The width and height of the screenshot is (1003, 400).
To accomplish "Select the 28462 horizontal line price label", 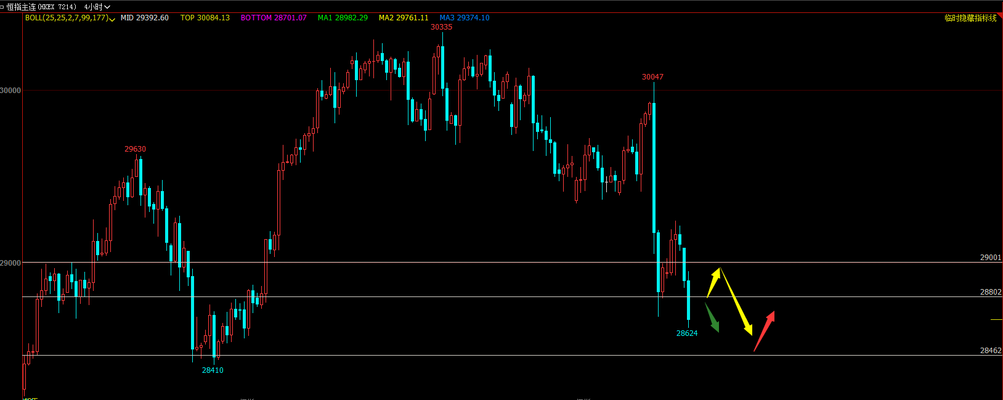I will coord(991,351).
